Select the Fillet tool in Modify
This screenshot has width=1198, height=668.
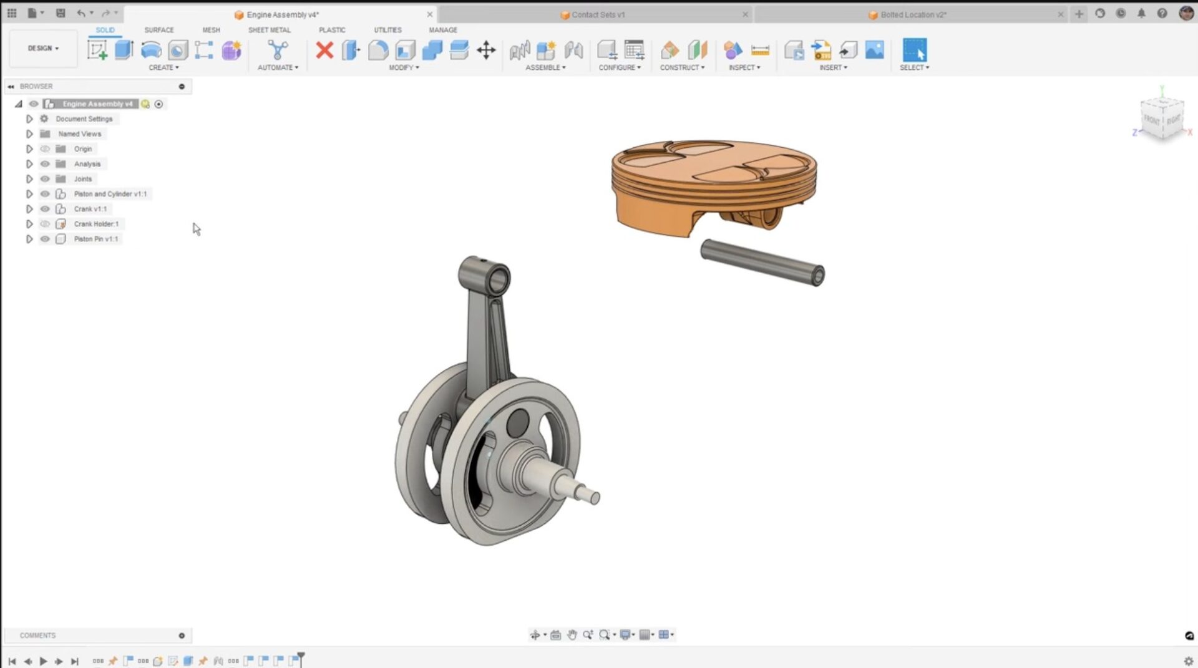tap(378, 50)
